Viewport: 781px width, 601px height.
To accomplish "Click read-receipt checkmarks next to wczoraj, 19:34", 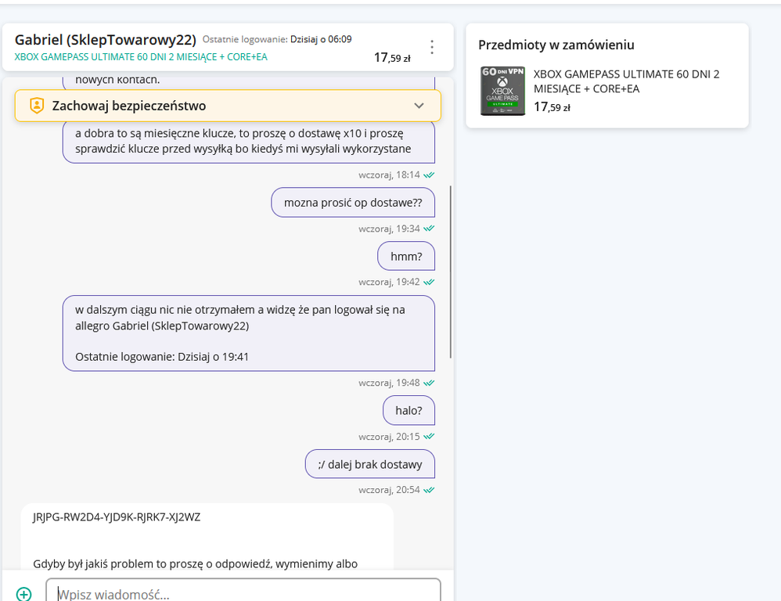I will tap(429, 229).
